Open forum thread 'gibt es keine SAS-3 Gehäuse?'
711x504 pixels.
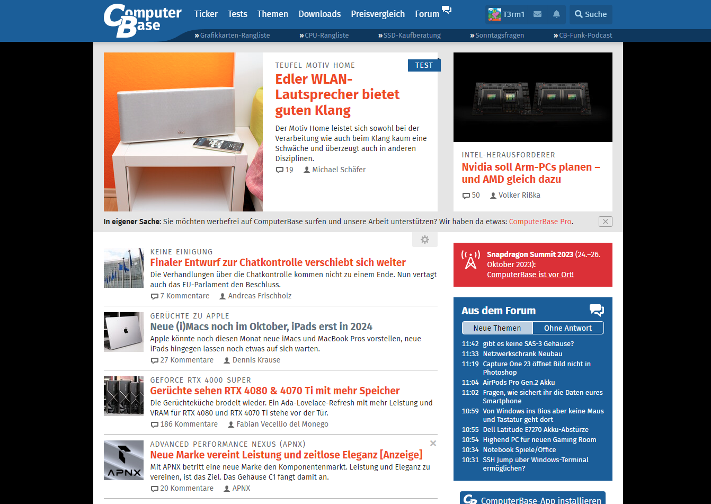pyautogui.click(x=528, y=343)
